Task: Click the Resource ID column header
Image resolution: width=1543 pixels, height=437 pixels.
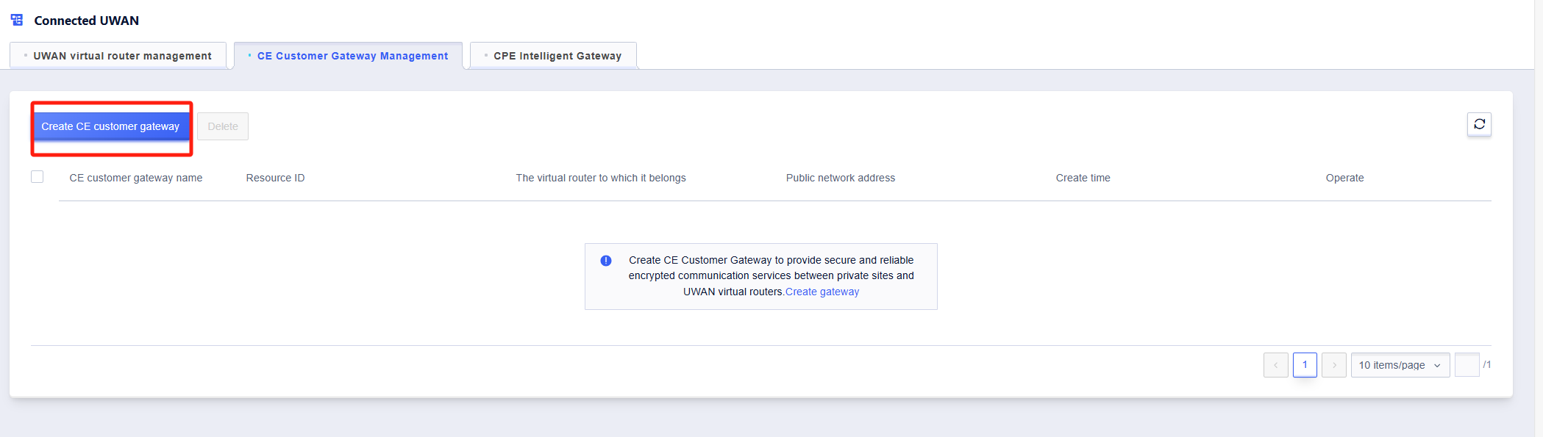Action: coord(275,178)
